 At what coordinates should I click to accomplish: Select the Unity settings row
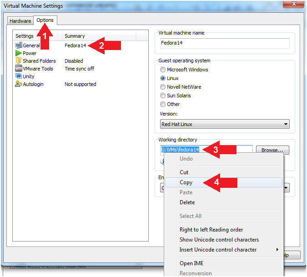[x=80, y=76]
